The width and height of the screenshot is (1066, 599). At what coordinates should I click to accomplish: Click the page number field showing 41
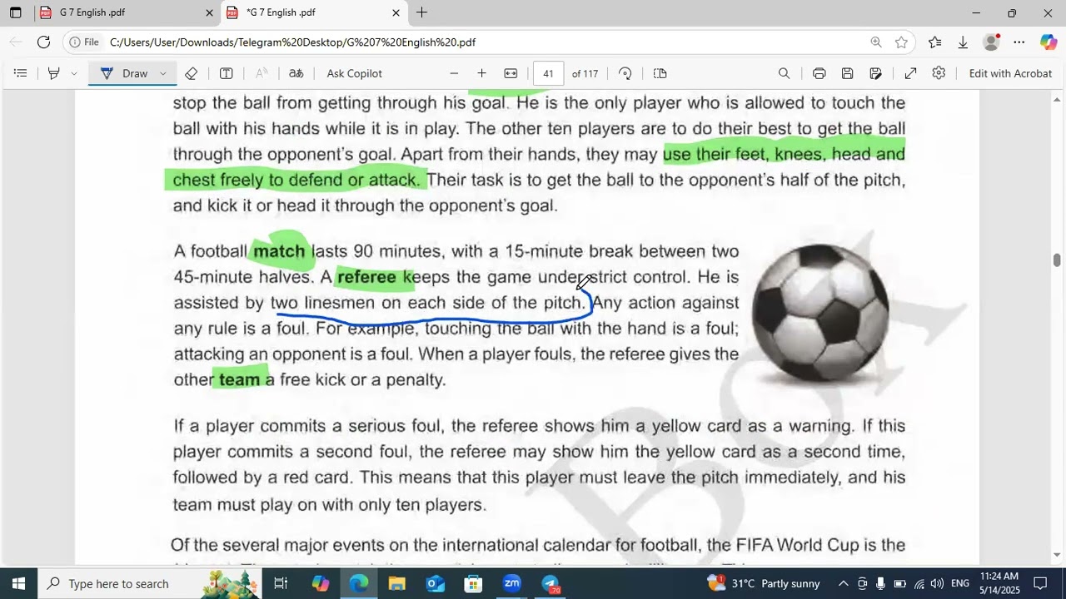point(548,73)
